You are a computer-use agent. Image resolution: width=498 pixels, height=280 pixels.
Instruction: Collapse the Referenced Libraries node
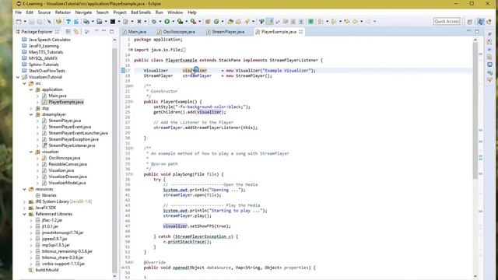[24, 214]
